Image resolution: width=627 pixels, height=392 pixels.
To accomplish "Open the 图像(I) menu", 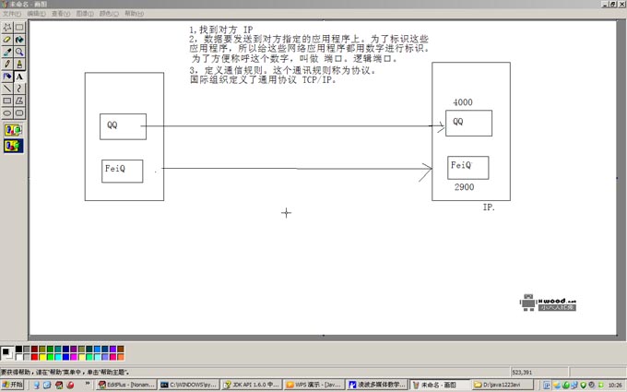I will pos(85,14).
